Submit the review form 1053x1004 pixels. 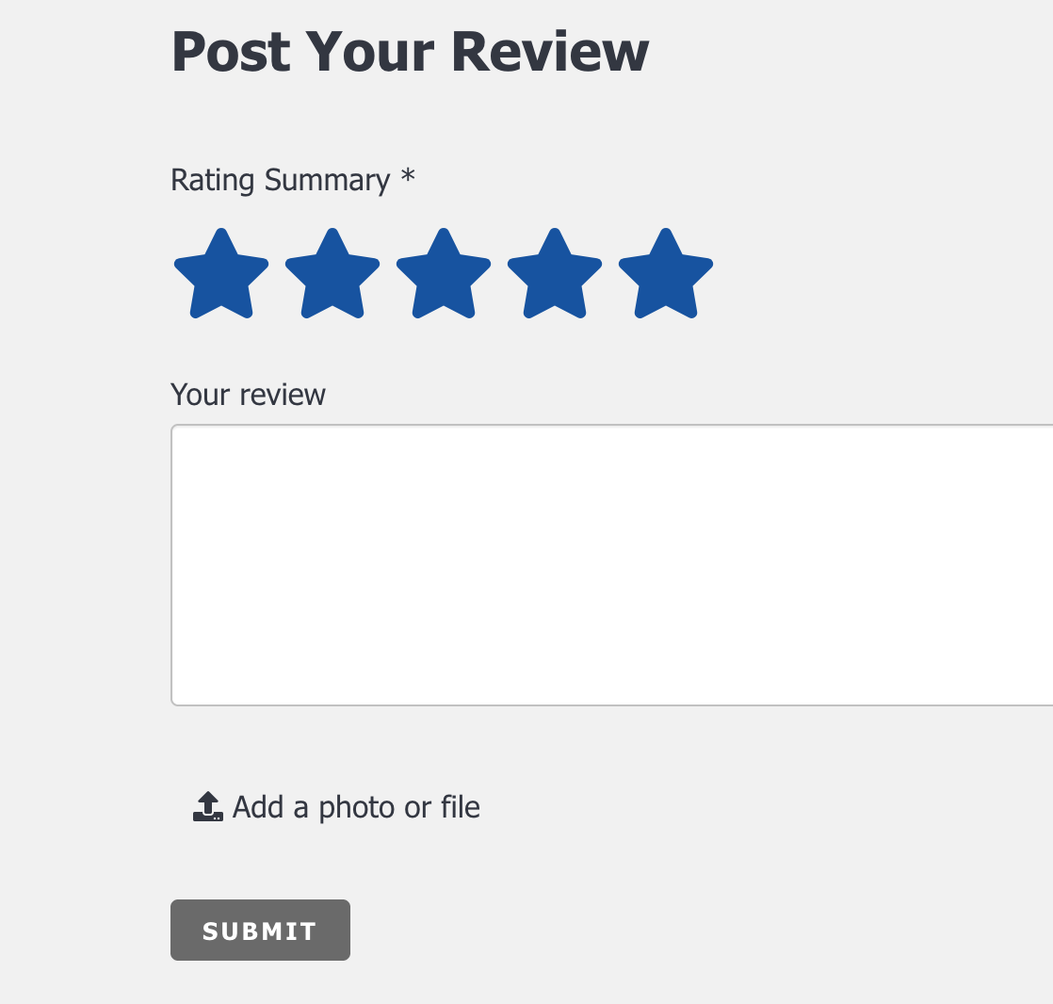260,931
